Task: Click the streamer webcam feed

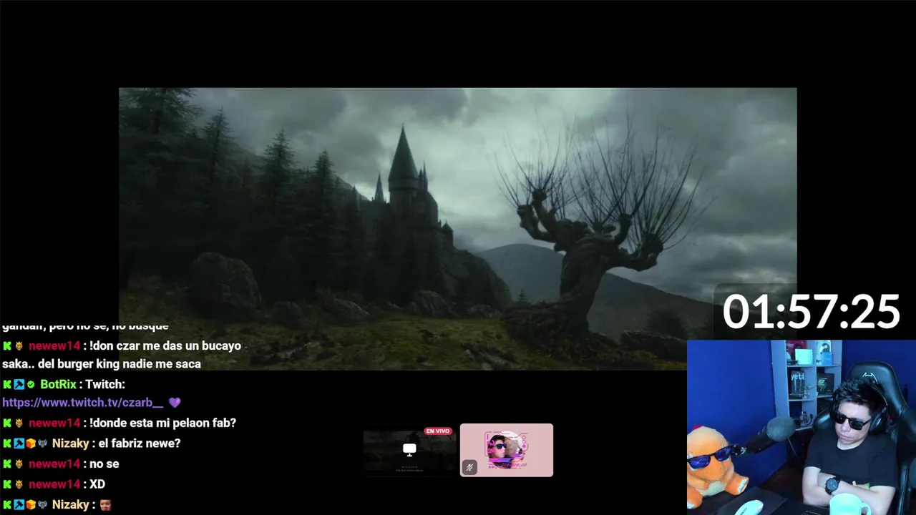Action: (x=801, y=427)
